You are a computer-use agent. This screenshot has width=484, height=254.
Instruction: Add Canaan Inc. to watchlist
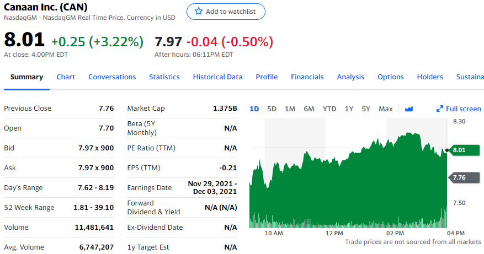226,12
